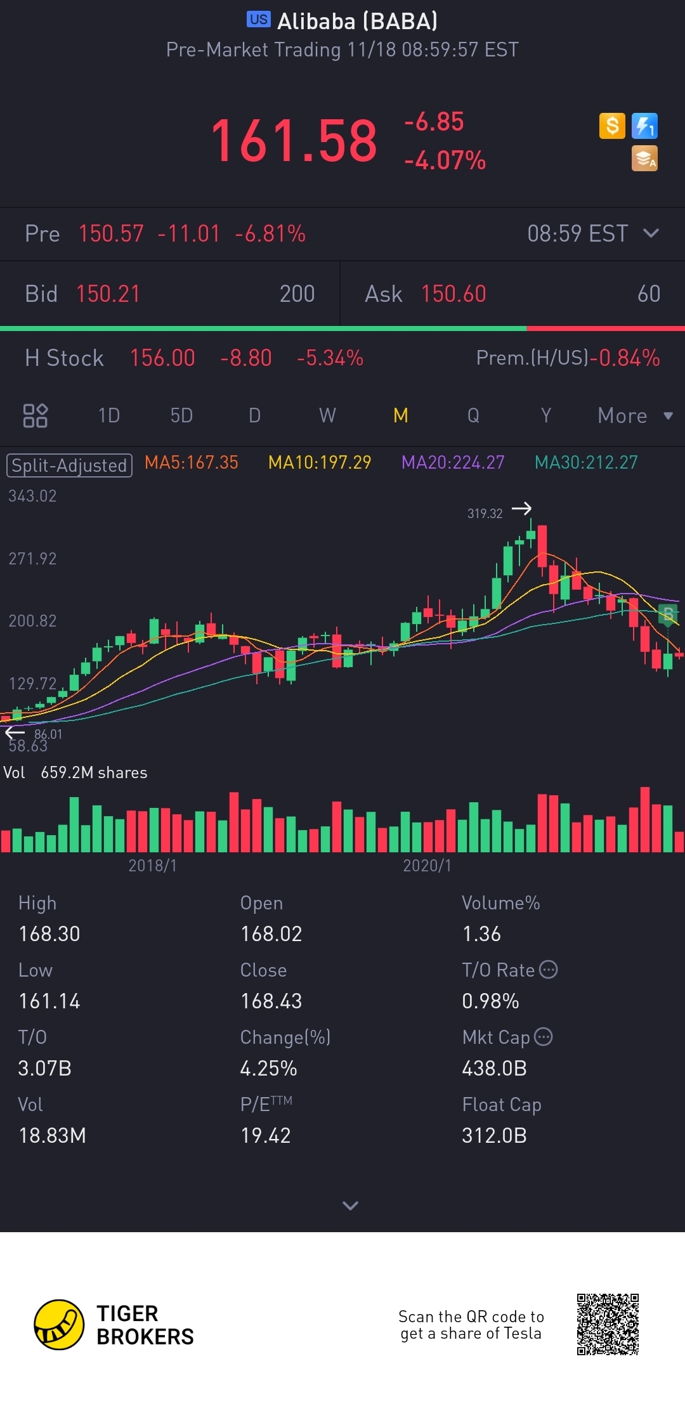Viewport: 685px width, 1418px height.
Task: Switch to the D daily chart tab
Action: point(254,415)
